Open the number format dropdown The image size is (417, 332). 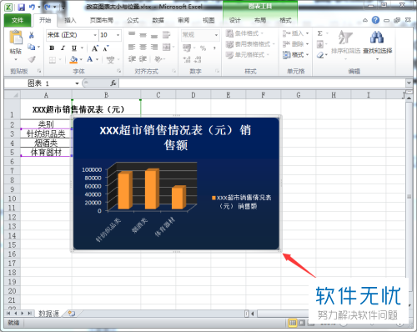coord(216,35)
